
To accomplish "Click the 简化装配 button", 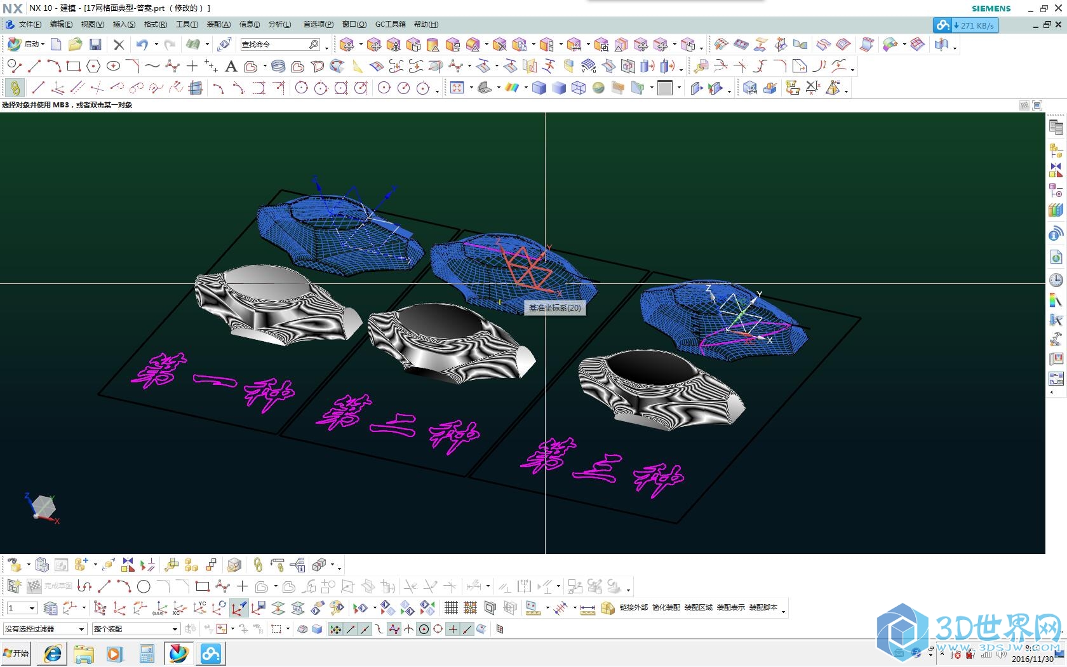I will click(666, 607).
